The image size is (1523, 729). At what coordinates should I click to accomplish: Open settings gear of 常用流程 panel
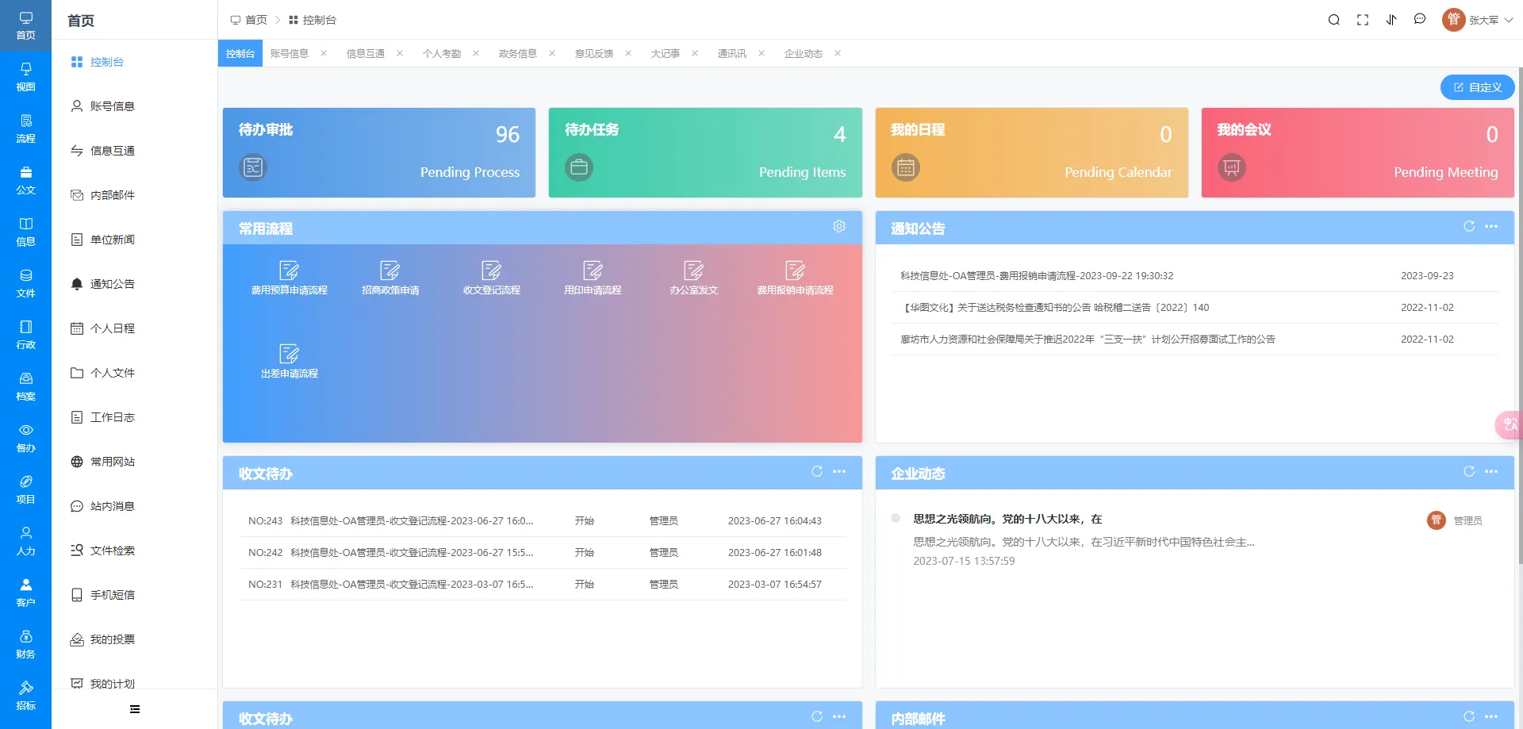839,227
